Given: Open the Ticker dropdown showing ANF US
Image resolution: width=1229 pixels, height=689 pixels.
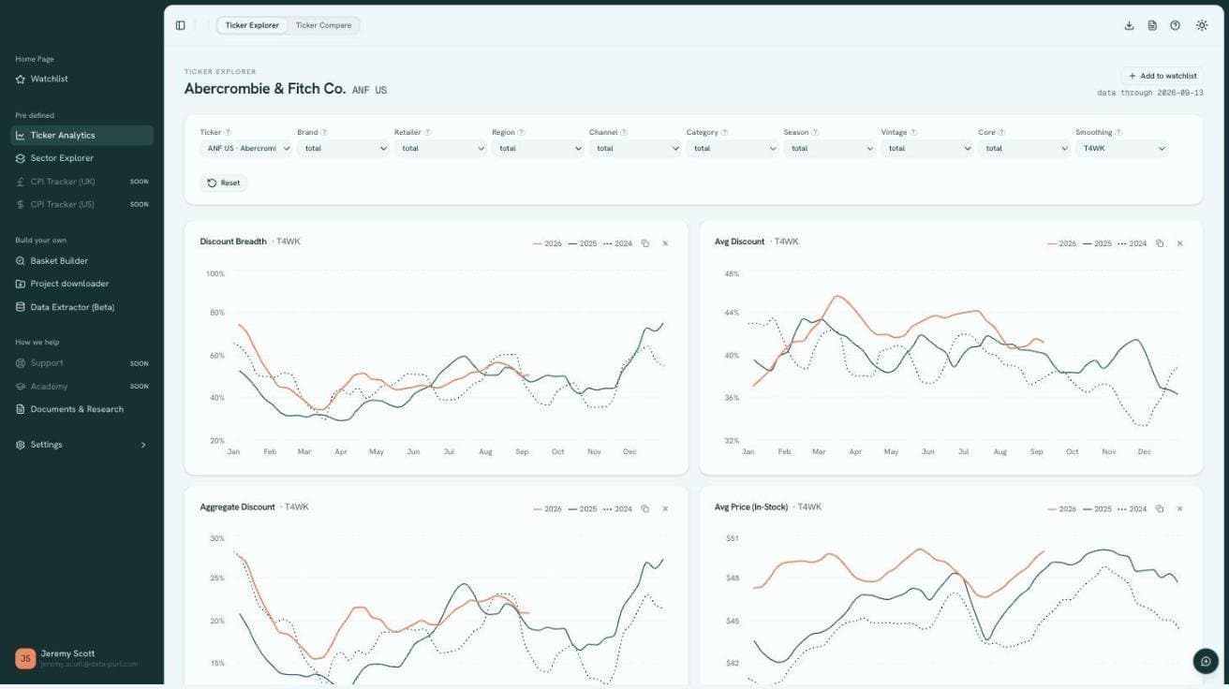Looking at the screenshot, I should (245, 148).
